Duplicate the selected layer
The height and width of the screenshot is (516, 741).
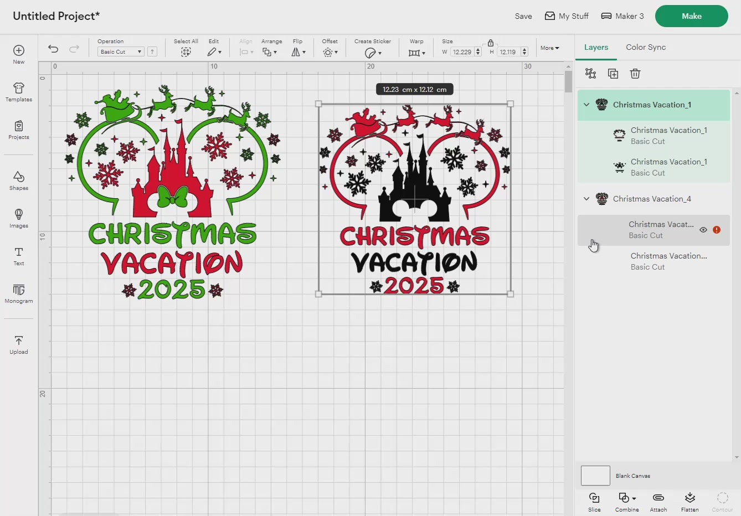point(613,74)
